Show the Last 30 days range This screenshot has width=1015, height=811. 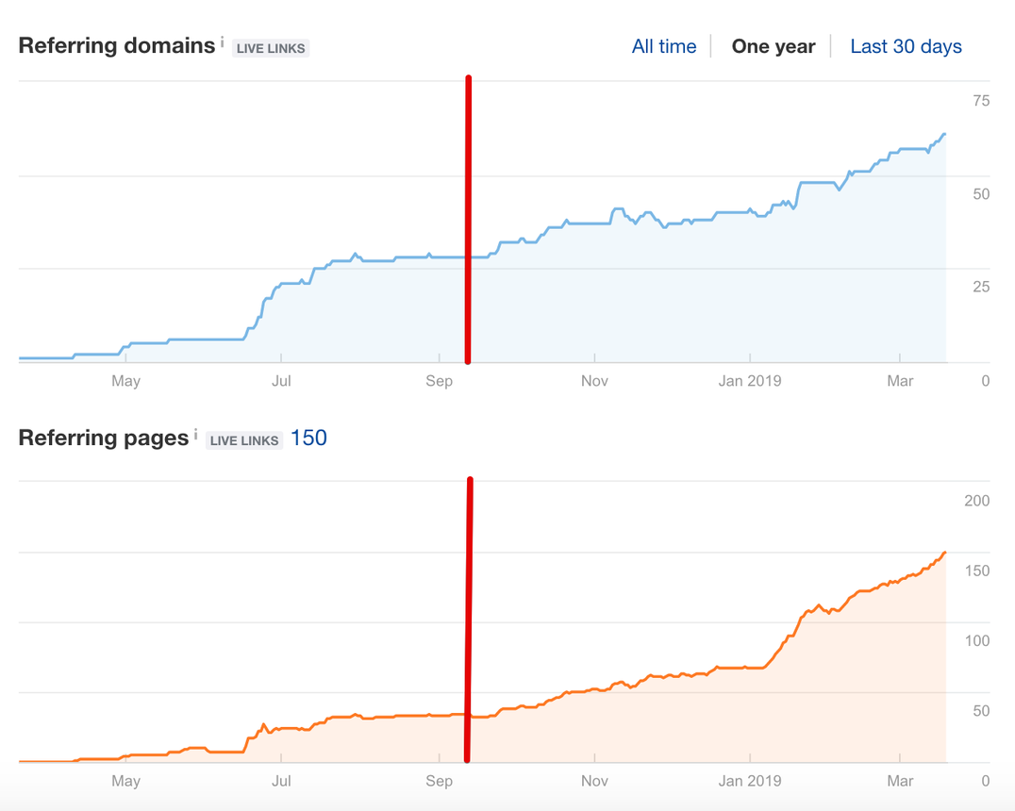pos(906,46)
